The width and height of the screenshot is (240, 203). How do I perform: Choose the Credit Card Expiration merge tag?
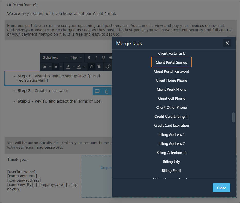171,125
